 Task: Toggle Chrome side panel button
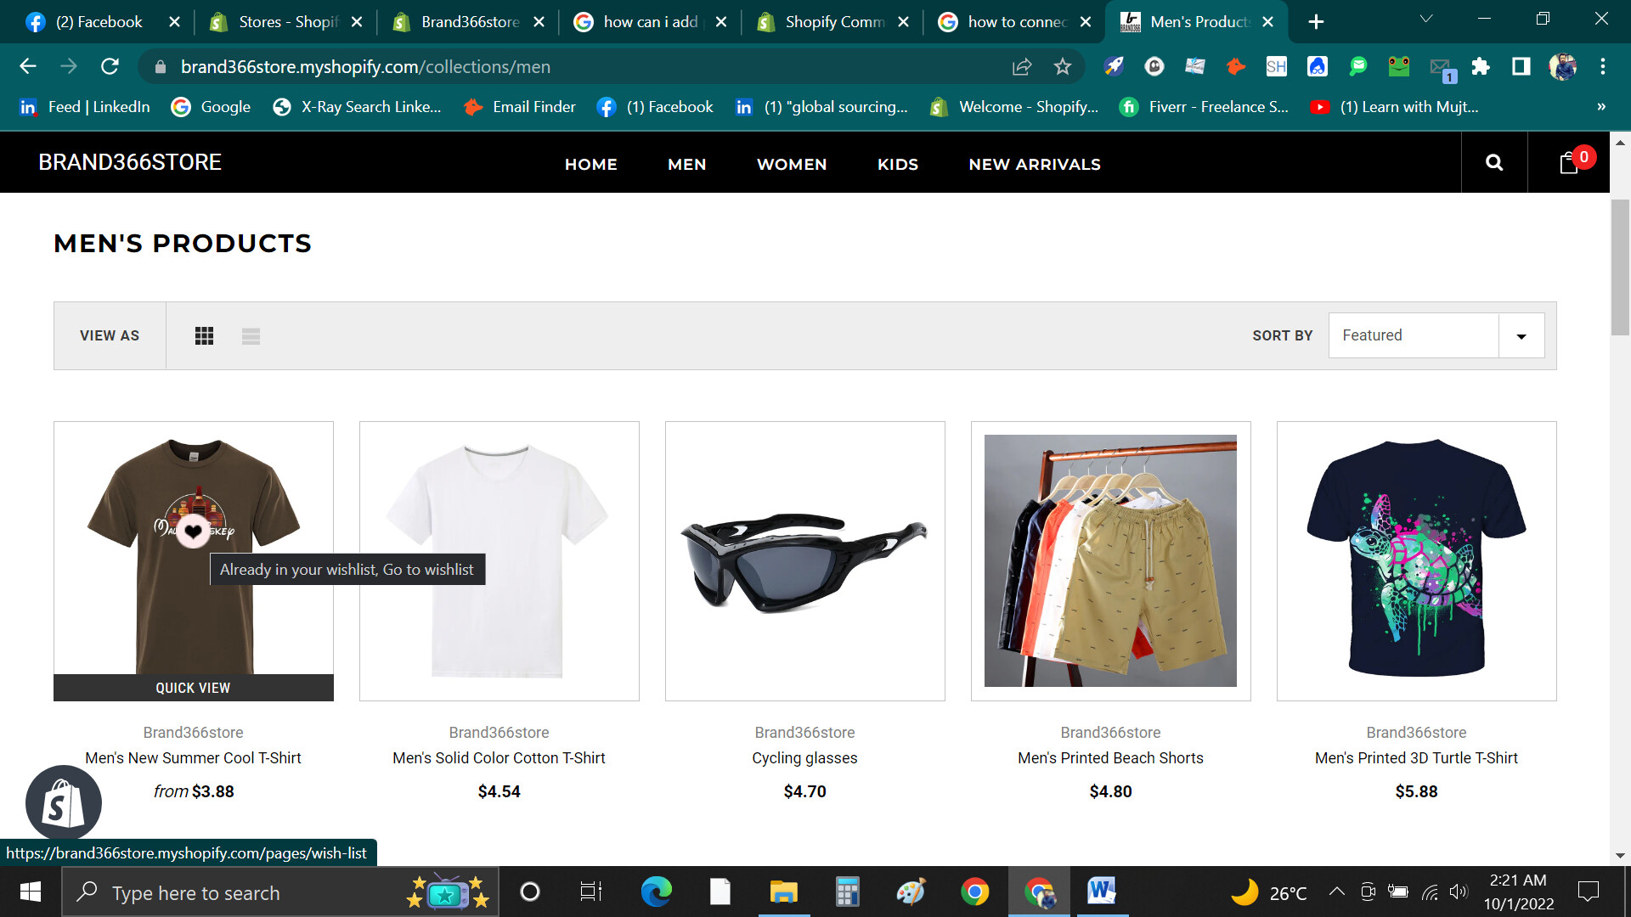coord(1521,67)
